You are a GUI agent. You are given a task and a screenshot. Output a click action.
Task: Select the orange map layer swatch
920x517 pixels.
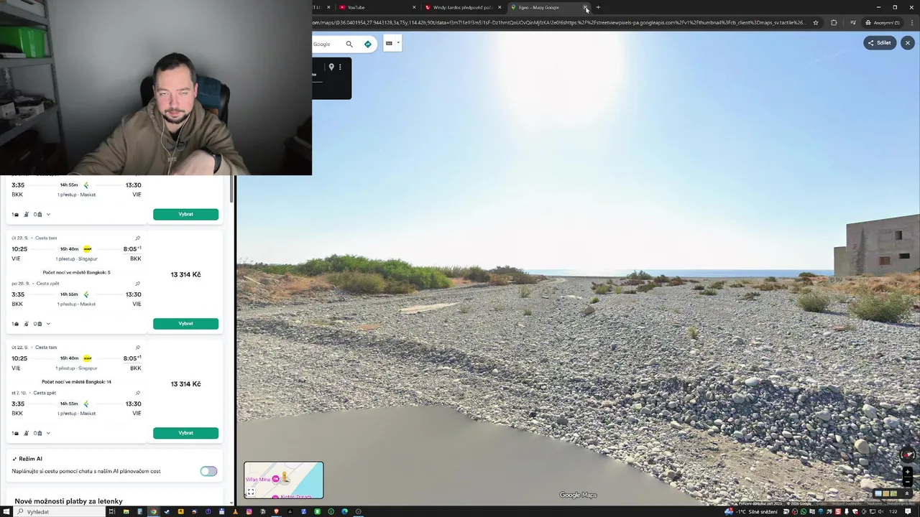[886, 494]
